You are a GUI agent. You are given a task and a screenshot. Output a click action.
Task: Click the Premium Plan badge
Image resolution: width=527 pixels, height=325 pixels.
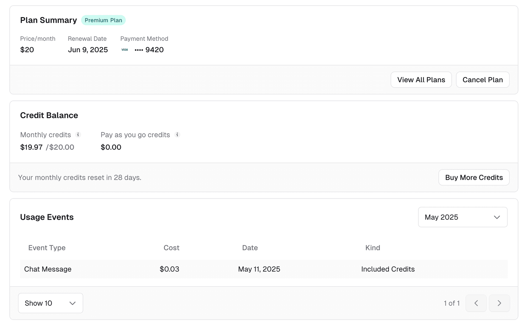point(103,20)
